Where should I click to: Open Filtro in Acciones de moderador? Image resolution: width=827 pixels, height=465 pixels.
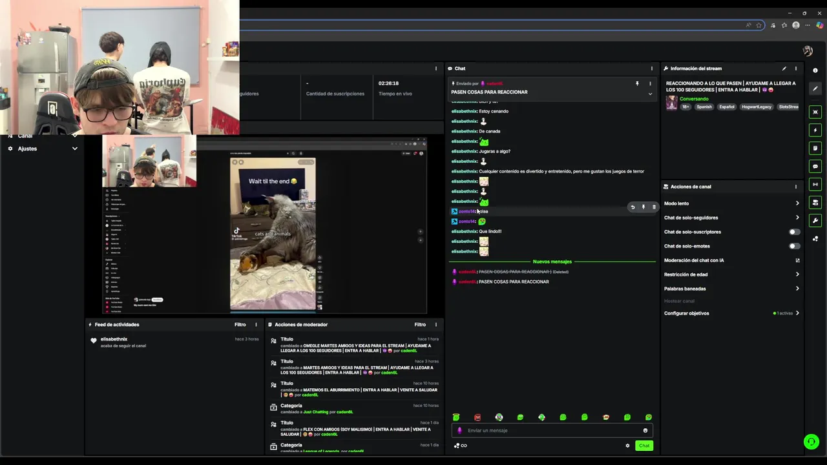[420, 325]
